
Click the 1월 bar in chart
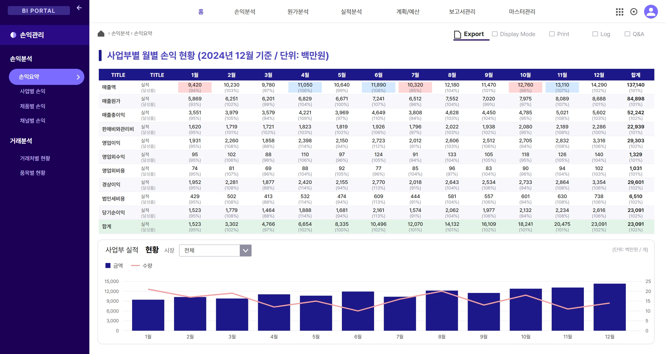148,315
